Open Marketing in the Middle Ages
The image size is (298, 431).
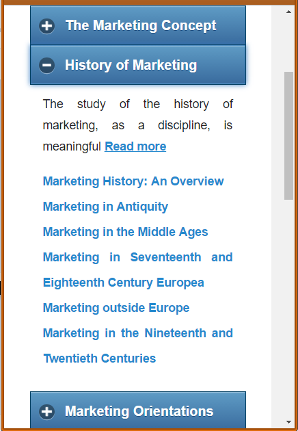tap(126, 232)
